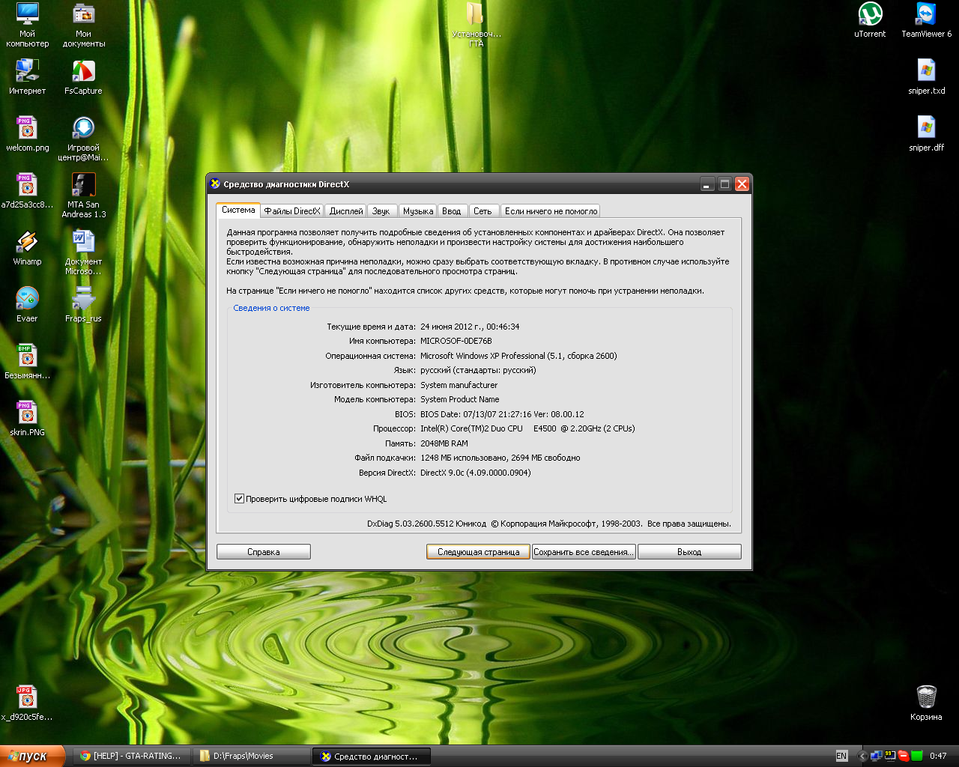Click the DirectX 9.0c version text
This screenshot has height=767, width=959.
(x=476, y=473)
